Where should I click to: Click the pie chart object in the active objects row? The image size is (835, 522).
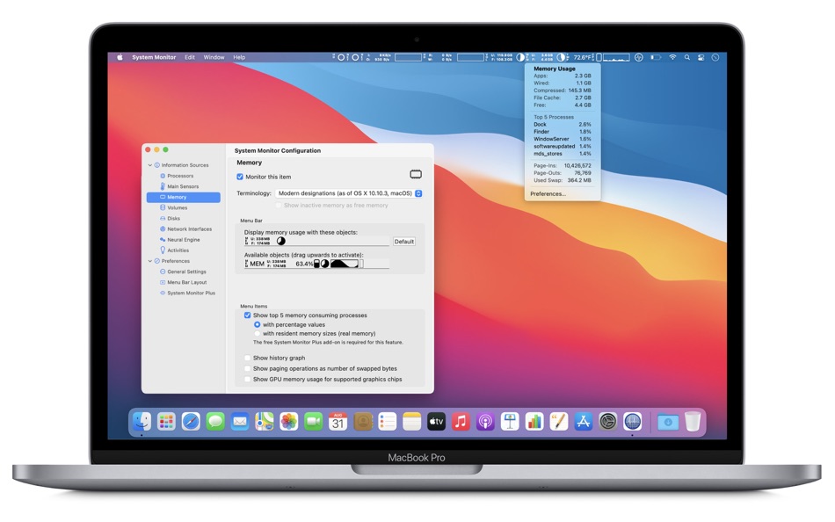tap(280, 241)
